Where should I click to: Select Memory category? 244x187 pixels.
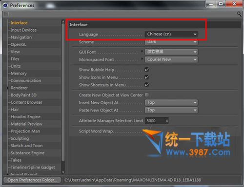tap(19, 74)
